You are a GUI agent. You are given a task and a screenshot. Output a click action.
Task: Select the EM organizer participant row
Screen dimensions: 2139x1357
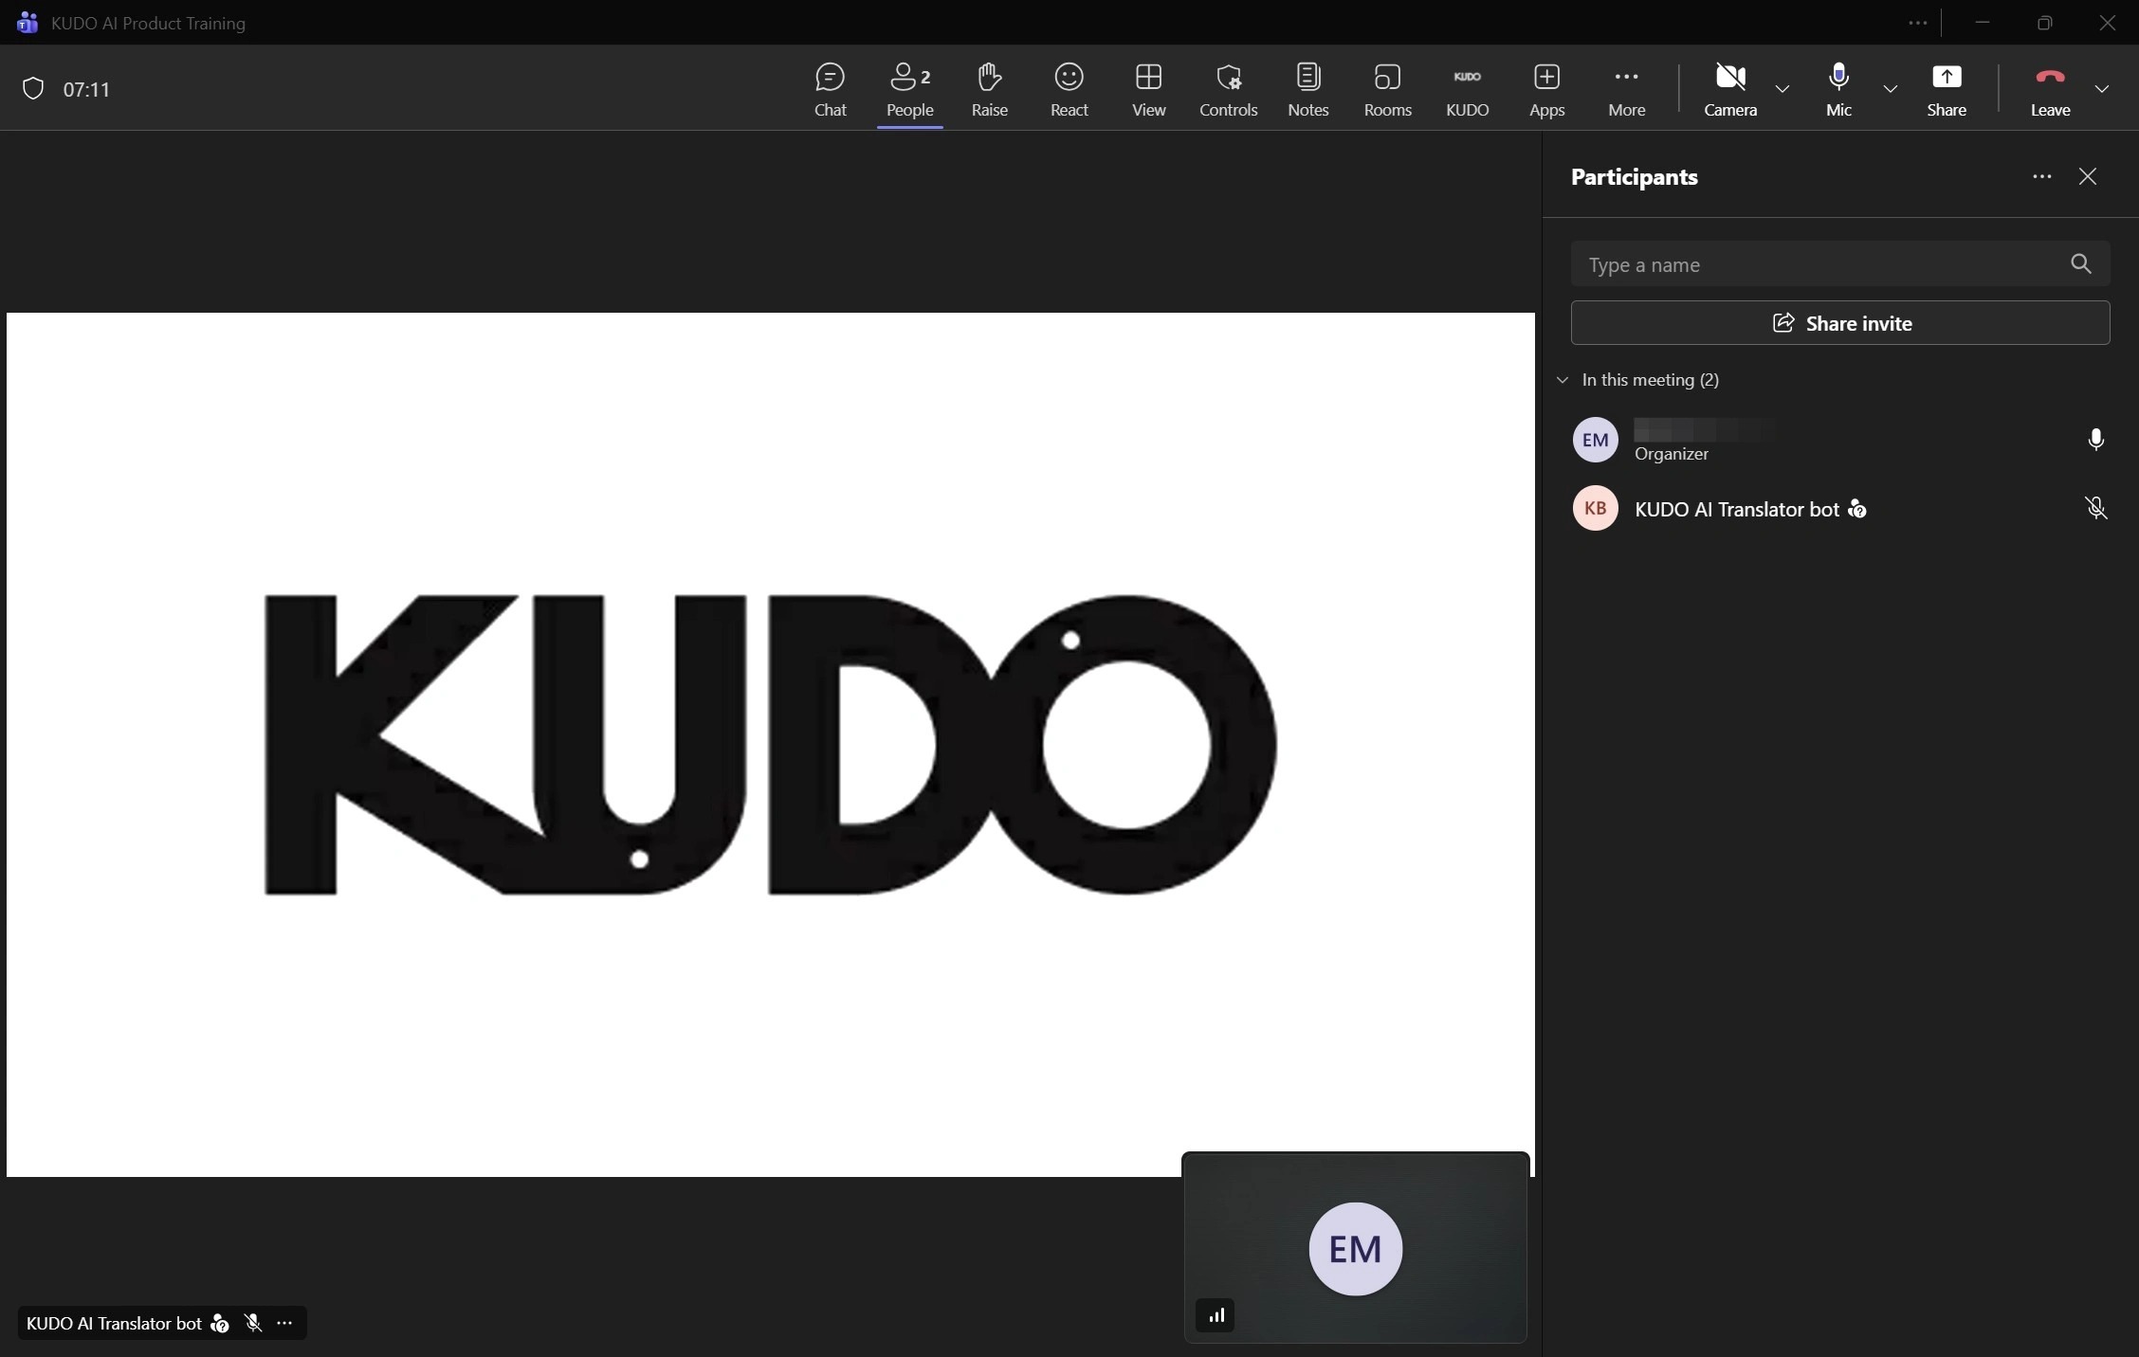[1839, 440]
